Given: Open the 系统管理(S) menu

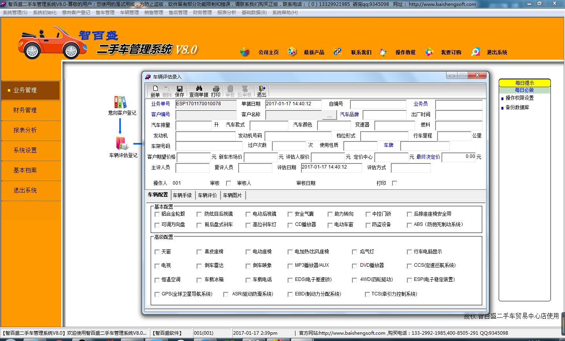Looking at the screenshot, I should (15, 13).
